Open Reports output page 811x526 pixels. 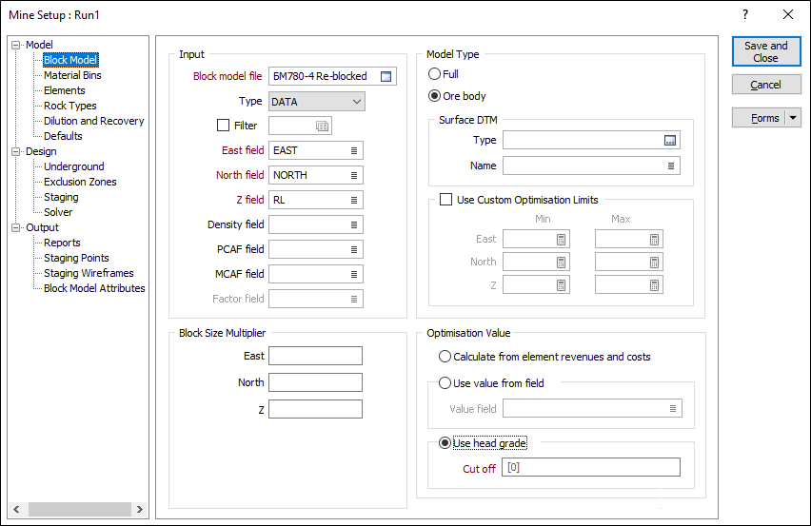[62, 243]
